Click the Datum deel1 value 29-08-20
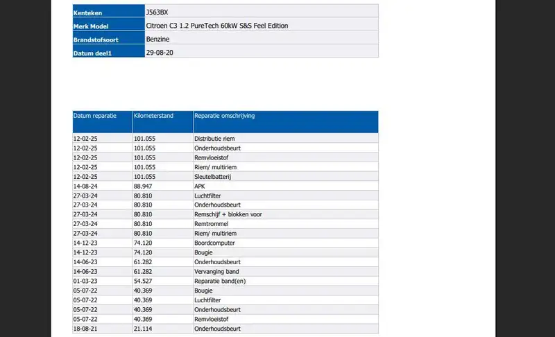The width and height of the screenshot is (555, 337). pos(159,53)
